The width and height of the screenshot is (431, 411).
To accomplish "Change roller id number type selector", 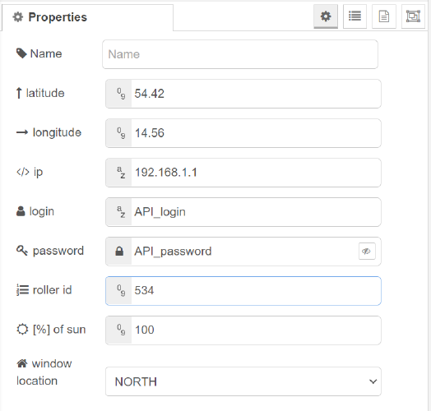I will [x=119, y=291].
